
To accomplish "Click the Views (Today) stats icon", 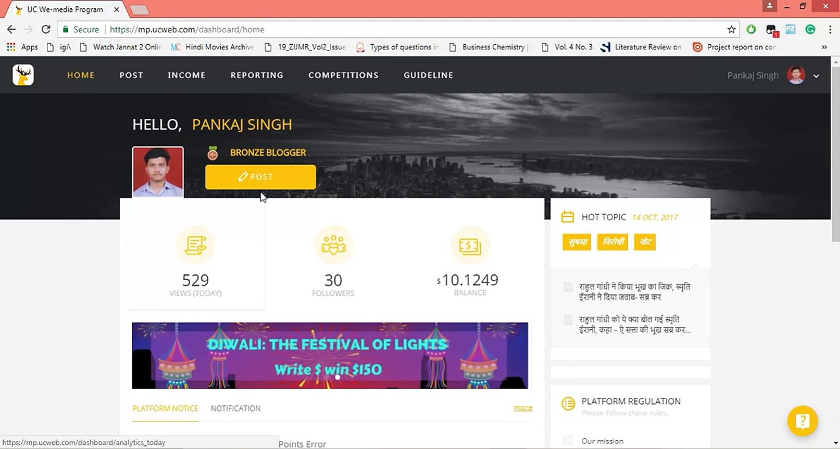I will pos(195,246).
